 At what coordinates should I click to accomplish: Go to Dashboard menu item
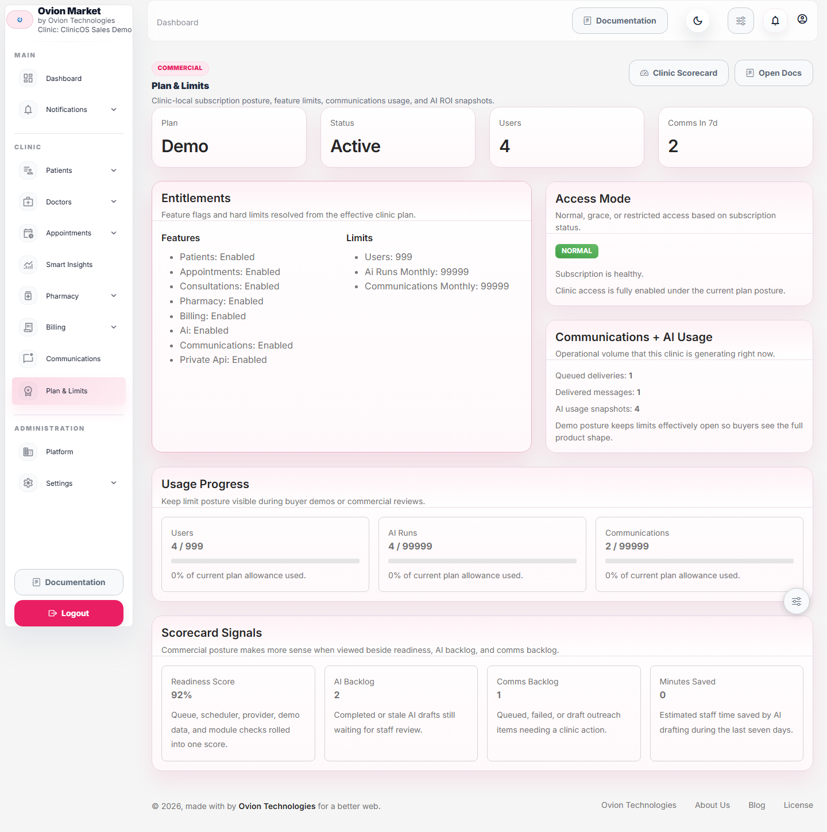tap(69, 78)
